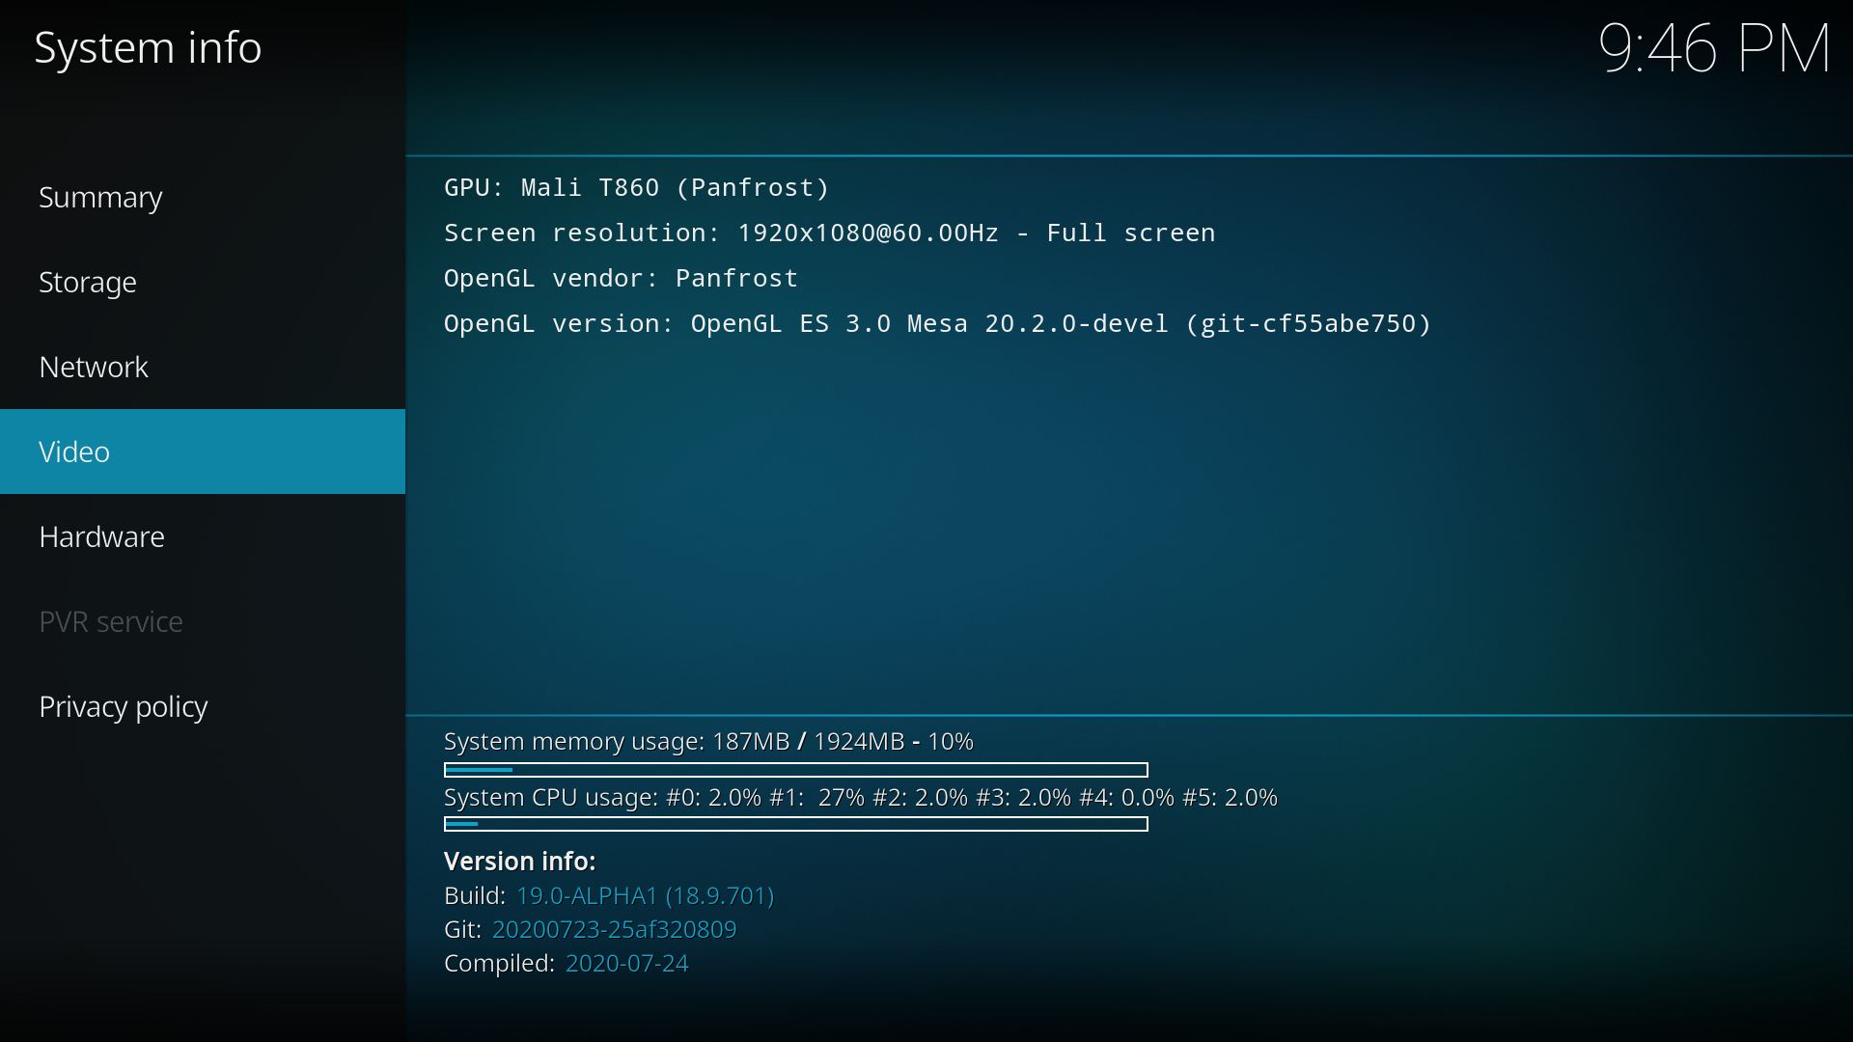Click the Network tab label

click(x=93, y=365)
